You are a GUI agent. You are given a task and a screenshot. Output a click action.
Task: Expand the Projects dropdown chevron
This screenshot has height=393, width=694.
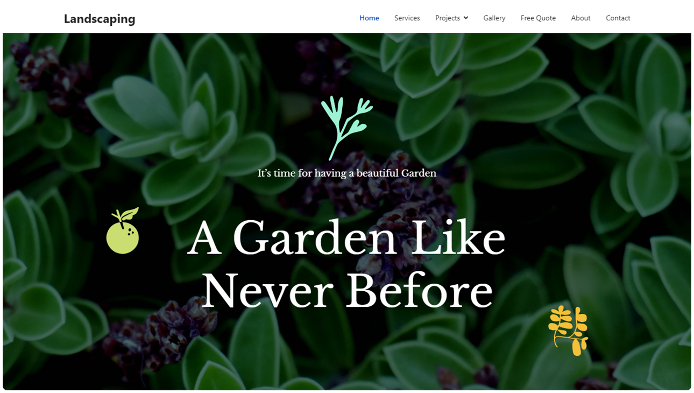[466, 18]
